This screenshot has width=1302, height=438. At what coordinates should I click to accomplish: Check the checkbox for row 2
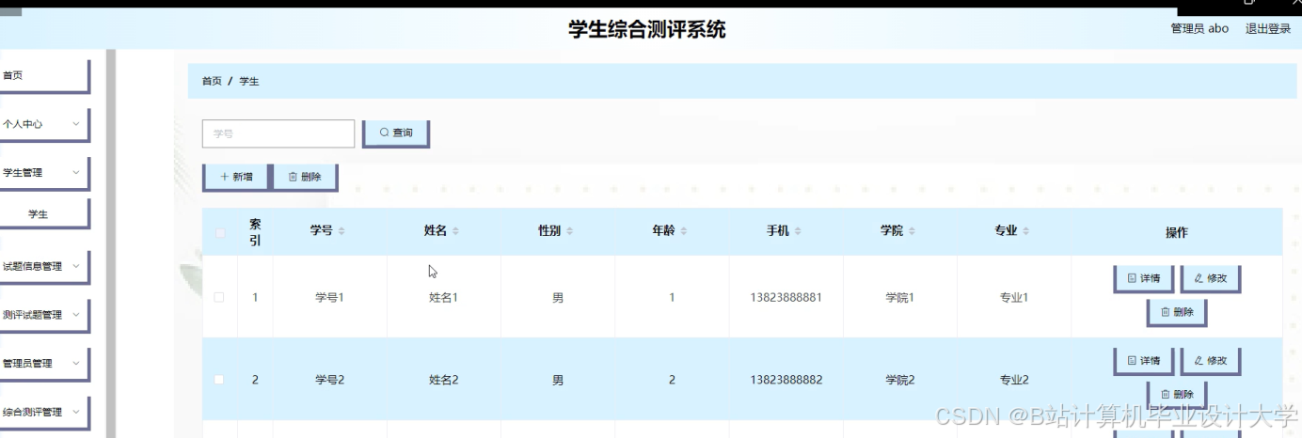[x=219, y=380]
